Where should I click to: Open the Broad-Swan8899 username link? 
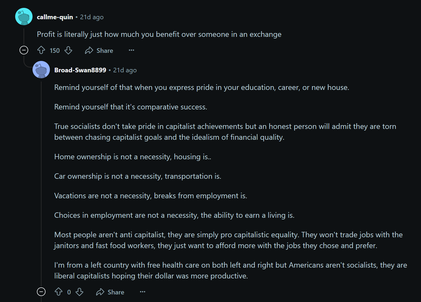pos(80,70)
